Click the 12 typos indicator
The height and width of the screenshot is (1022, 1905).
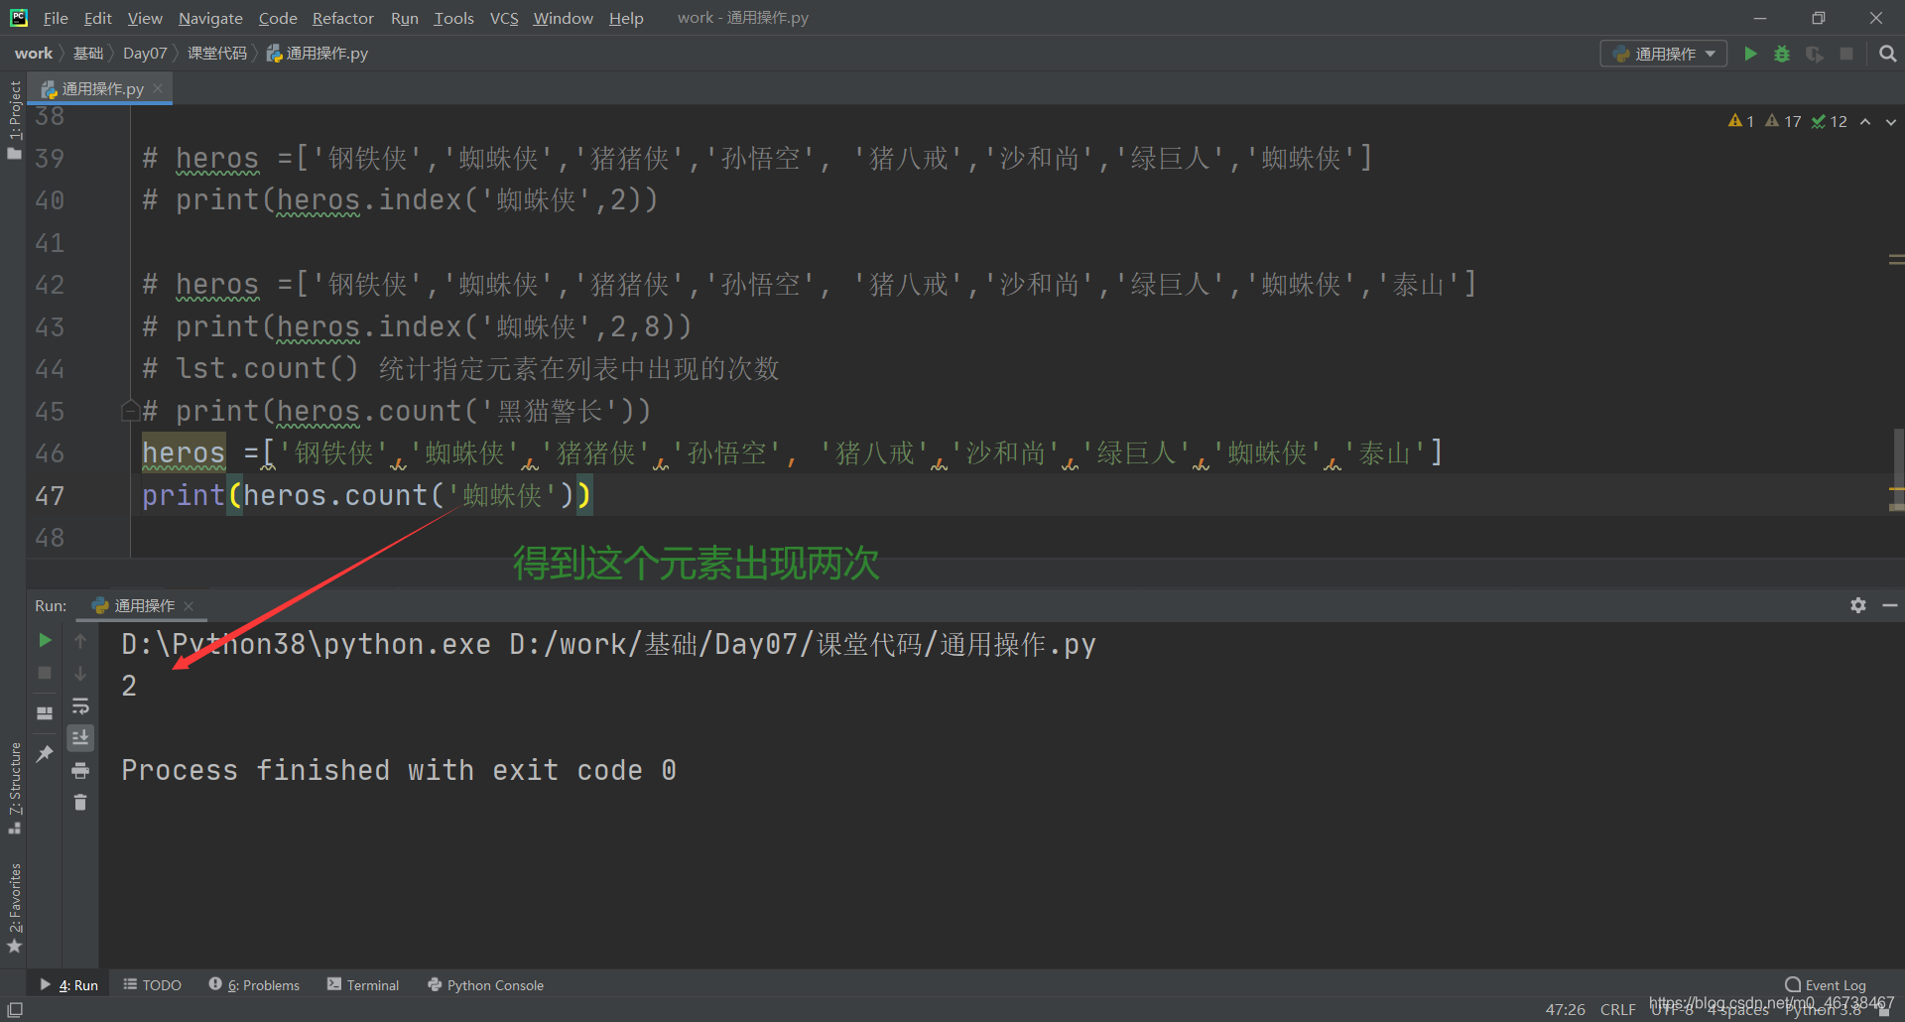[1829, 121]
